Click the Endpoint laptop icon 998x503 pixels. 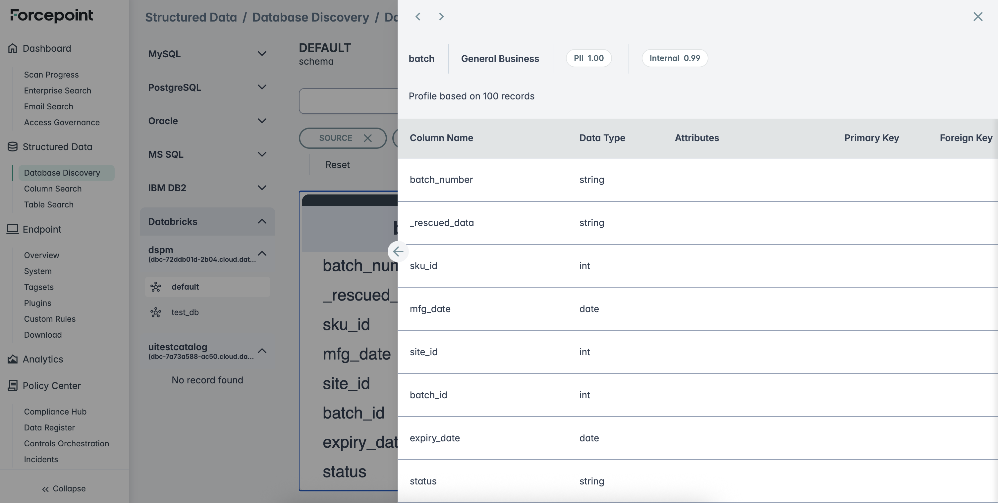12,229
